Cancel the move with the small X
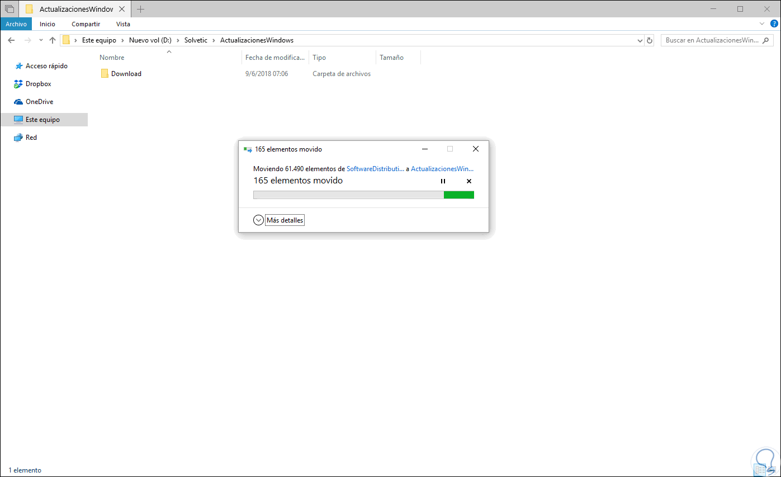Screen dimensions: 781x477 click(x=469, y=181)
